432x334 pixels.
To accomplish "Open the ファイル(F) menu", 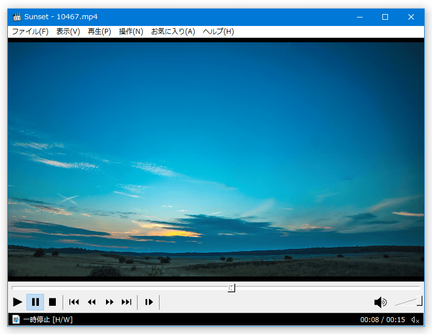I will pyautogui.click(x=30, y=32).
